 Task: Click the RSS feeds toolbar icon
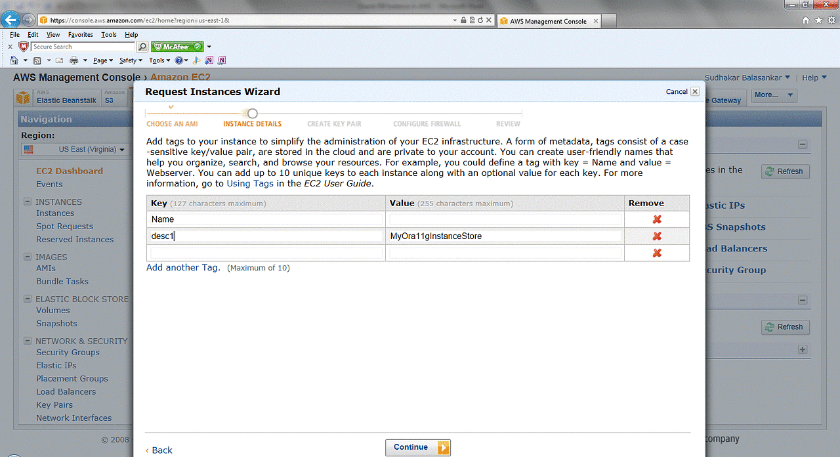point(38,60)
